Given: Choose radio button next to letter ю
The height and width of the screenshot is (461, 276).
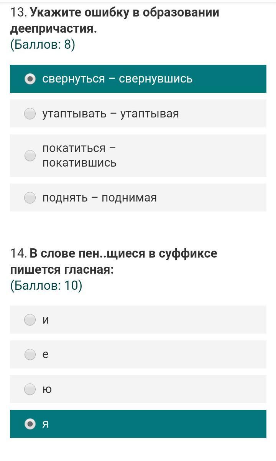Looking at the screenshot, I should click(30, 389).
